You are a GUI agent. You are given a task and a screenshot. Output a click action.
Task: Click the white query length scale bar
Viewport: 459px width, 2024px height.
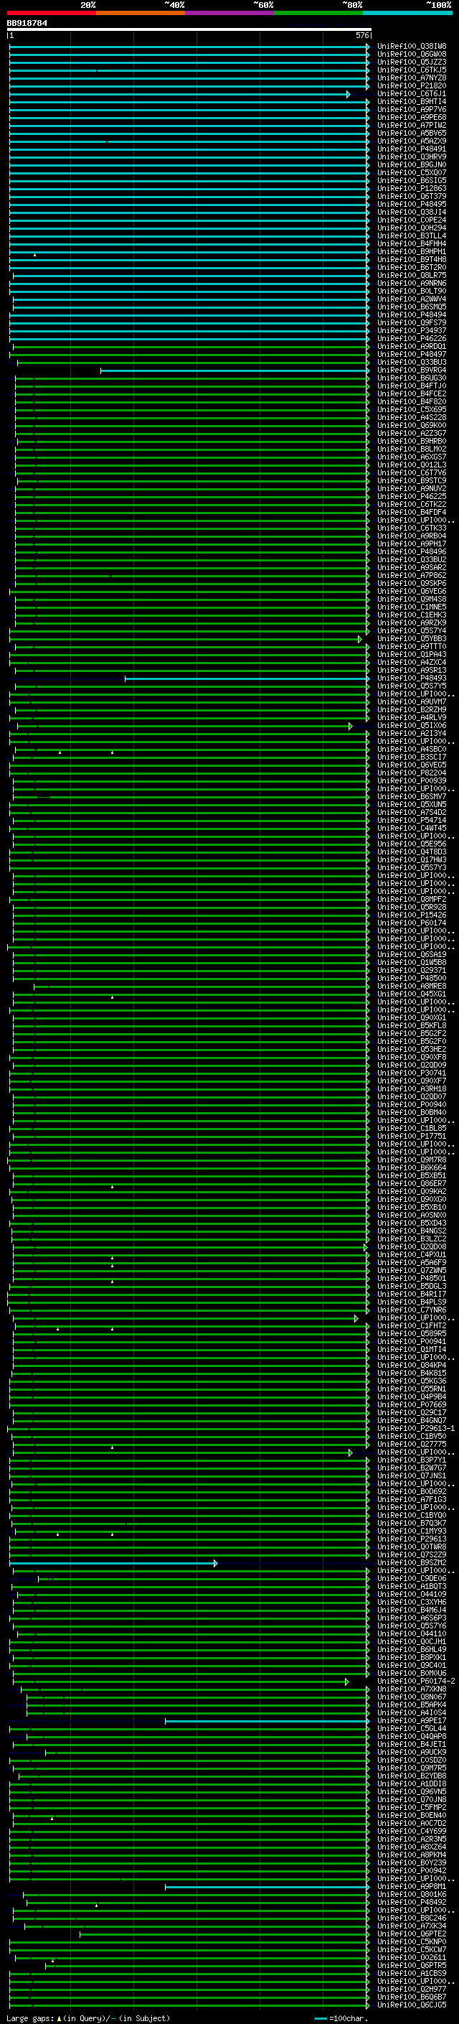click(x=189, y=29)
